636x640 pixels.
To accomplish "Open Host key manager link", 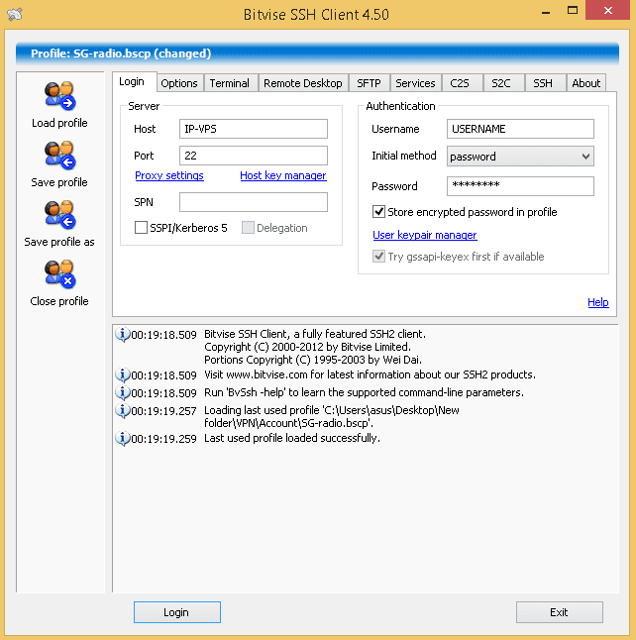I will tap(282, 176).
